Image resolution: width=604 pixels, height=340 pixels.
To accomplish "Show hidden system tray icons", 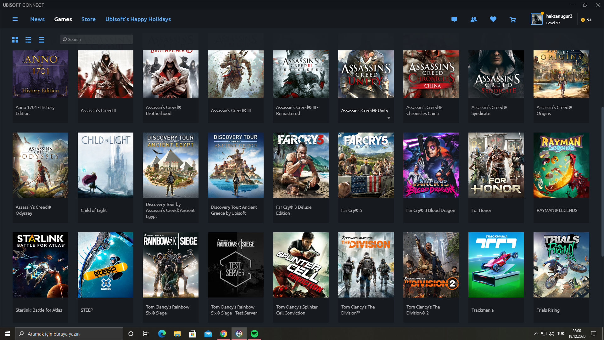I will (x=536, y=334).
